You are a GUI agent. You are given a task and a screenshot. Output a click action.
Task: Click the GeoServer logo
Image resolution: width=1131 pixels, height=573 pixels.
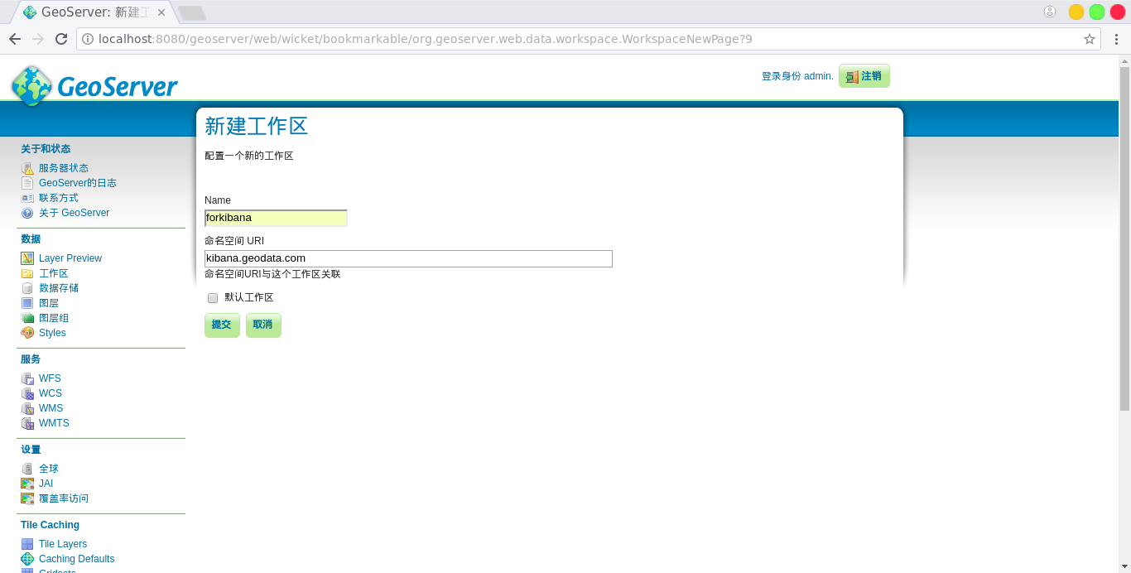[94, 85]
